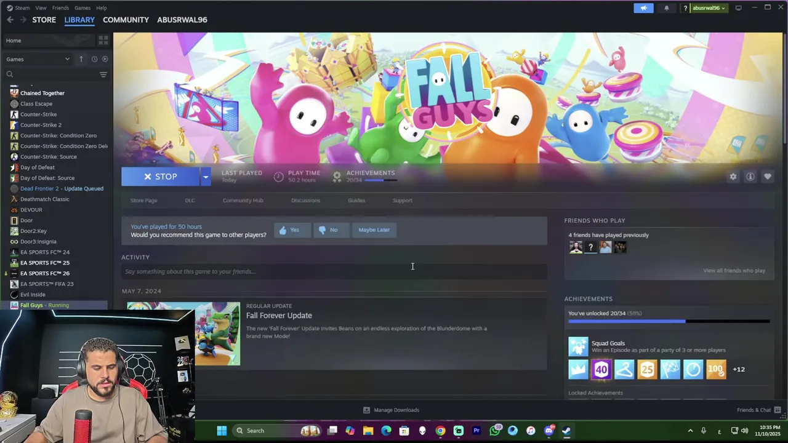Open Premiere Pro from taskbar
This screenshot has width=788, height=443.
click(476, 431)
